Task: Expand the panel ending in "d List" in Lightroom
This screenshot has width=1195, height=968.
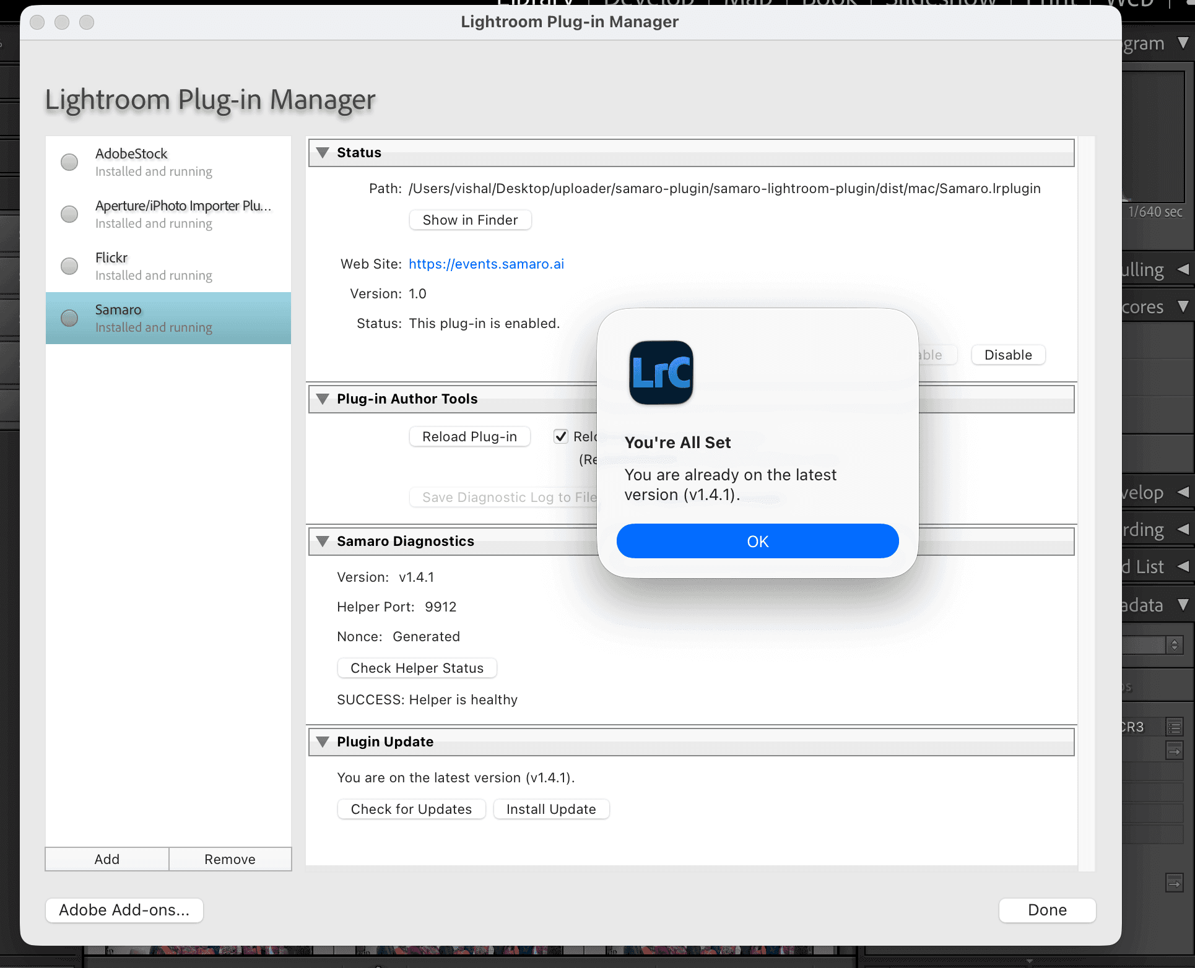Action: coord(1183,567)
